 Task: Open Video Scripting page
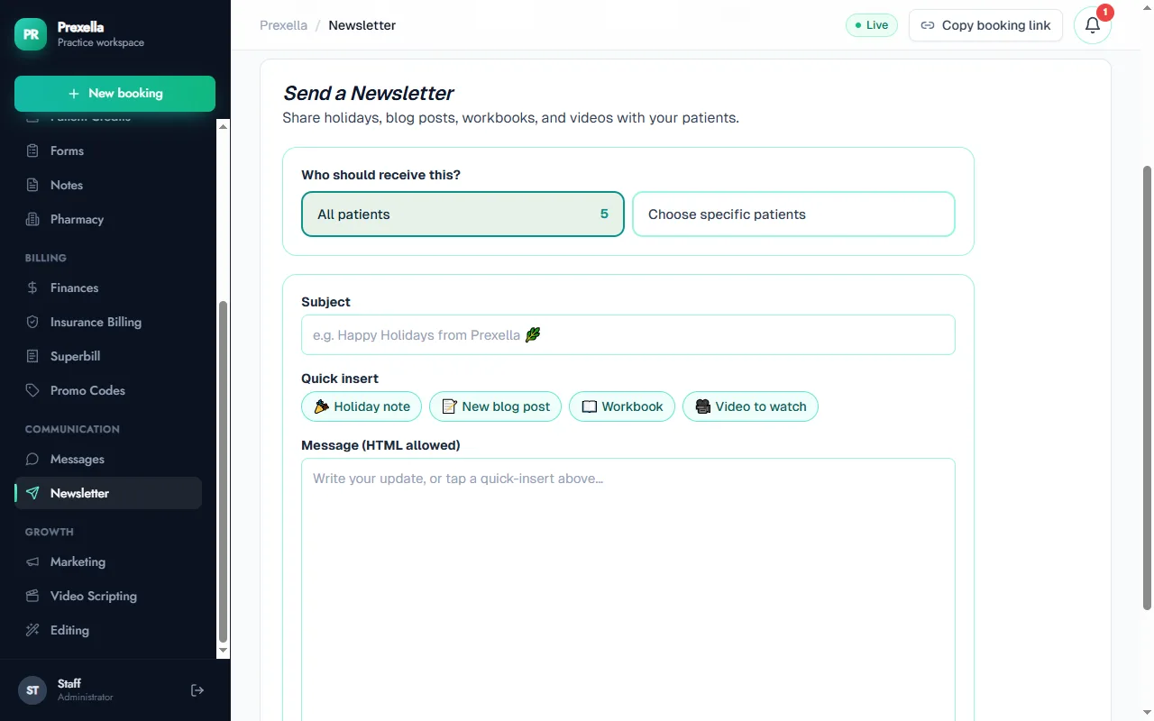(108, 596)
